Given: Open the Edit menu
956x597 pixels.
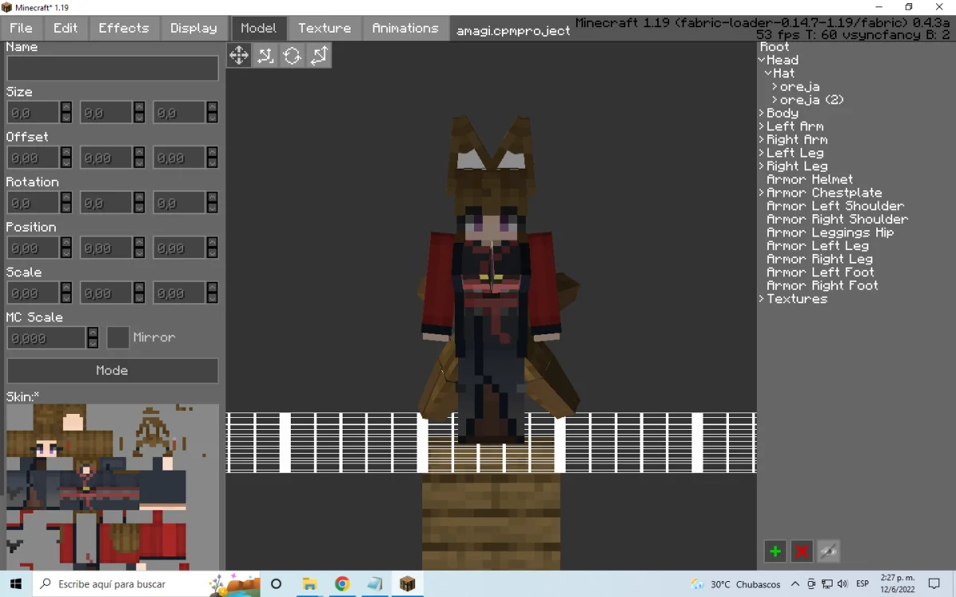Looking at the screenshot, I should (x=65, y=28).
